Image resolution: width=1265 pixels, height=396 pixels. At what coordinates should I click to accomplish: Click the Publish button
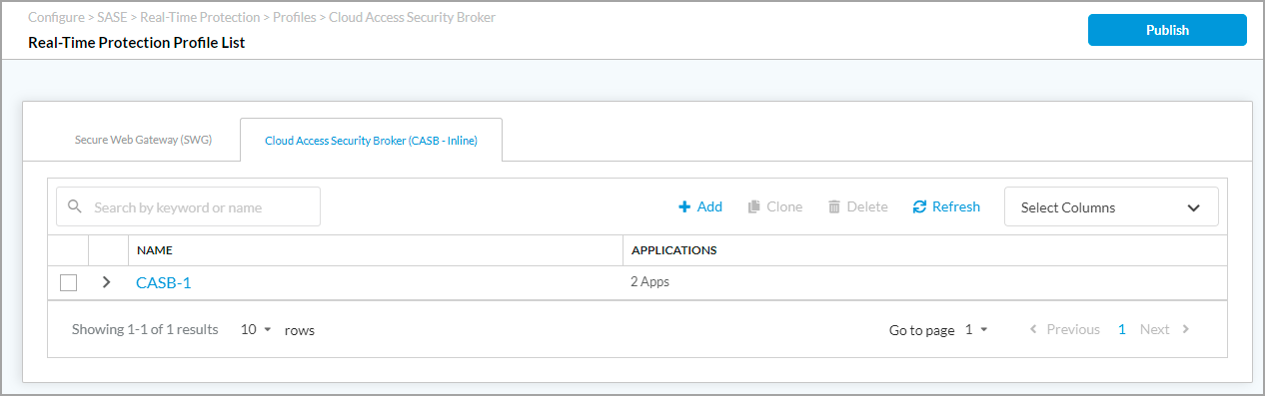[x=1167, y=30]
